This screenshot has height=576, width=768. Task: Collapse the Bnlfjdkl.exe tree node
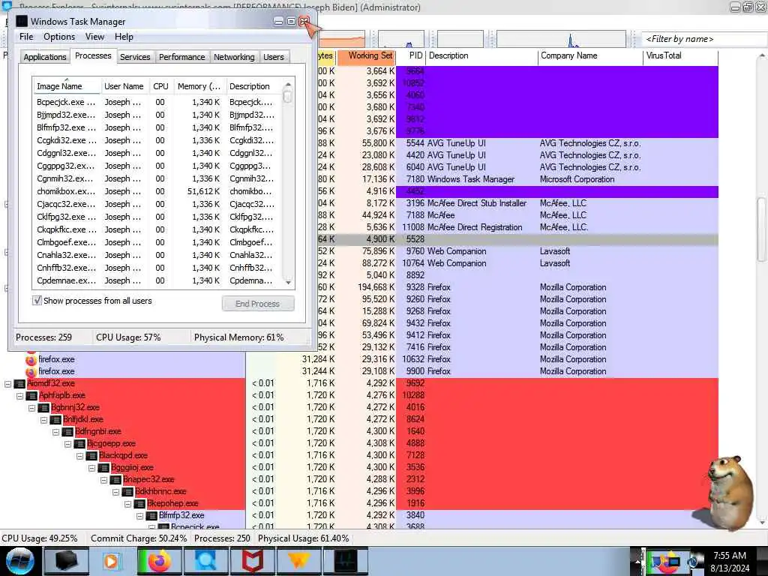(43, 420)
